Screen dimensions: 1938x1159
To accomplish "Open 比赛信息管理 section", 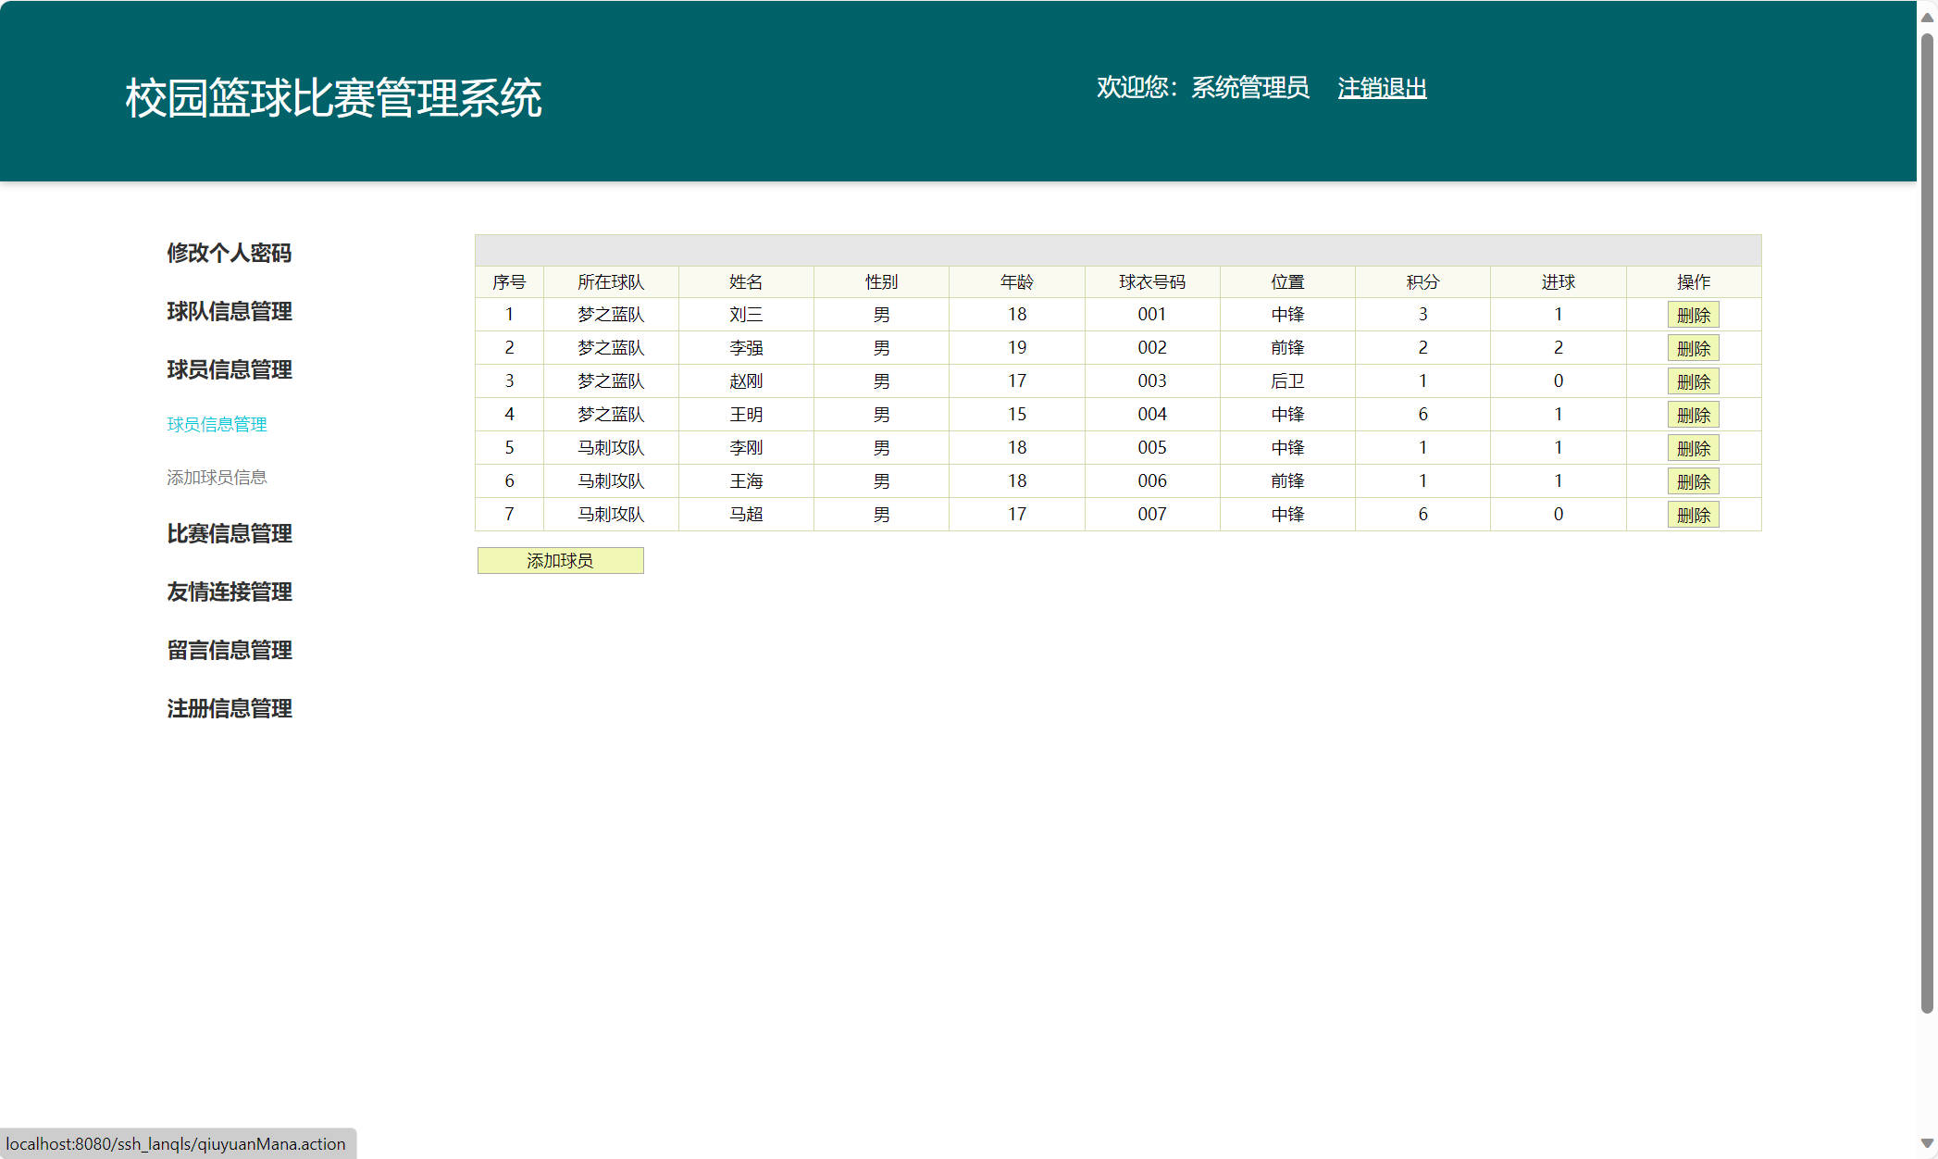I will coord(228,534).
